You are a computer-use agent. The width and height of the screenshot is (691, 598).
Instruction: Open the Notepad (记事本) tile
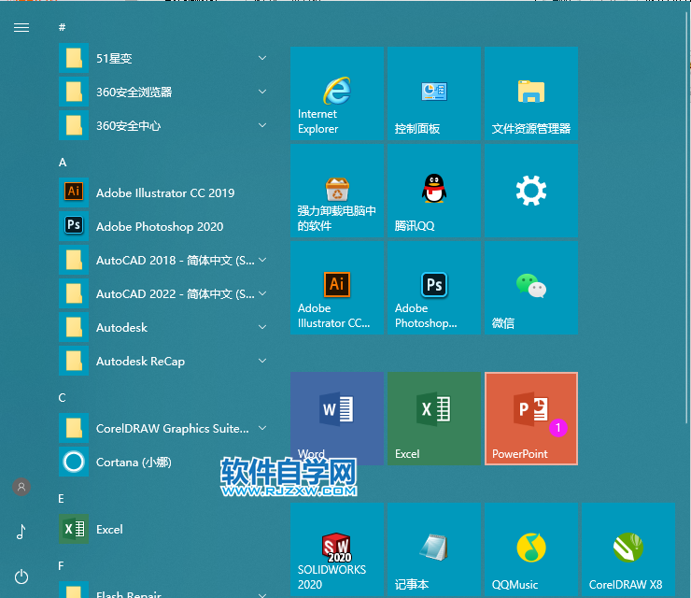click(x=433, y=548)
